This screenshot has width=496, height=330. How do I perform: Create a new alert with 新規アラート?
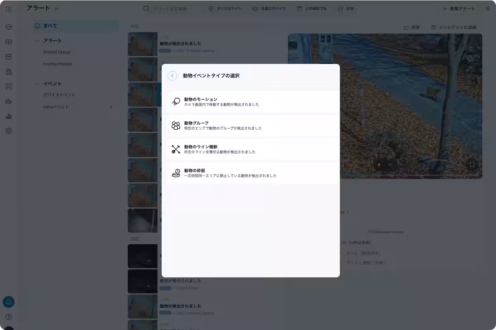point(459,8)
